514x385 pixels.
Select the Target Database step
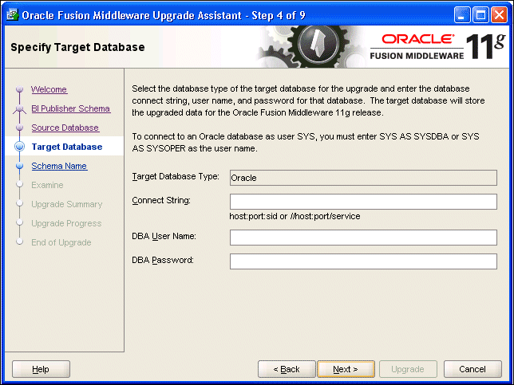pos(67,147)
